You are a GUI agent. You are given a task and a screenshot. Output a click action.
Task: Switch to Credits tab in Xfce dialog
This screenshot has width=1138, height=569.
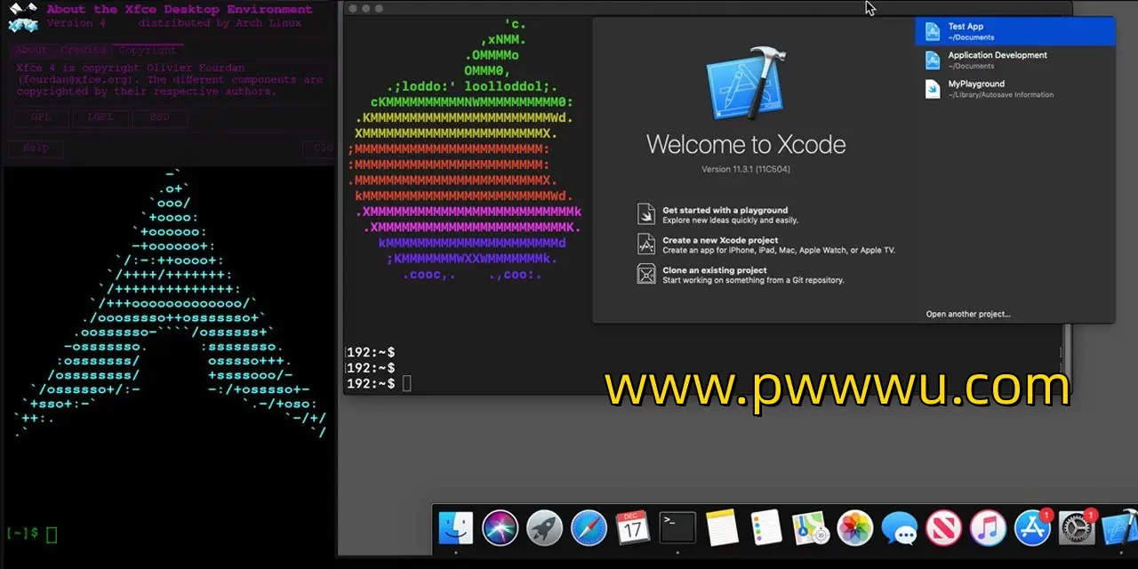tap(84, 51)
